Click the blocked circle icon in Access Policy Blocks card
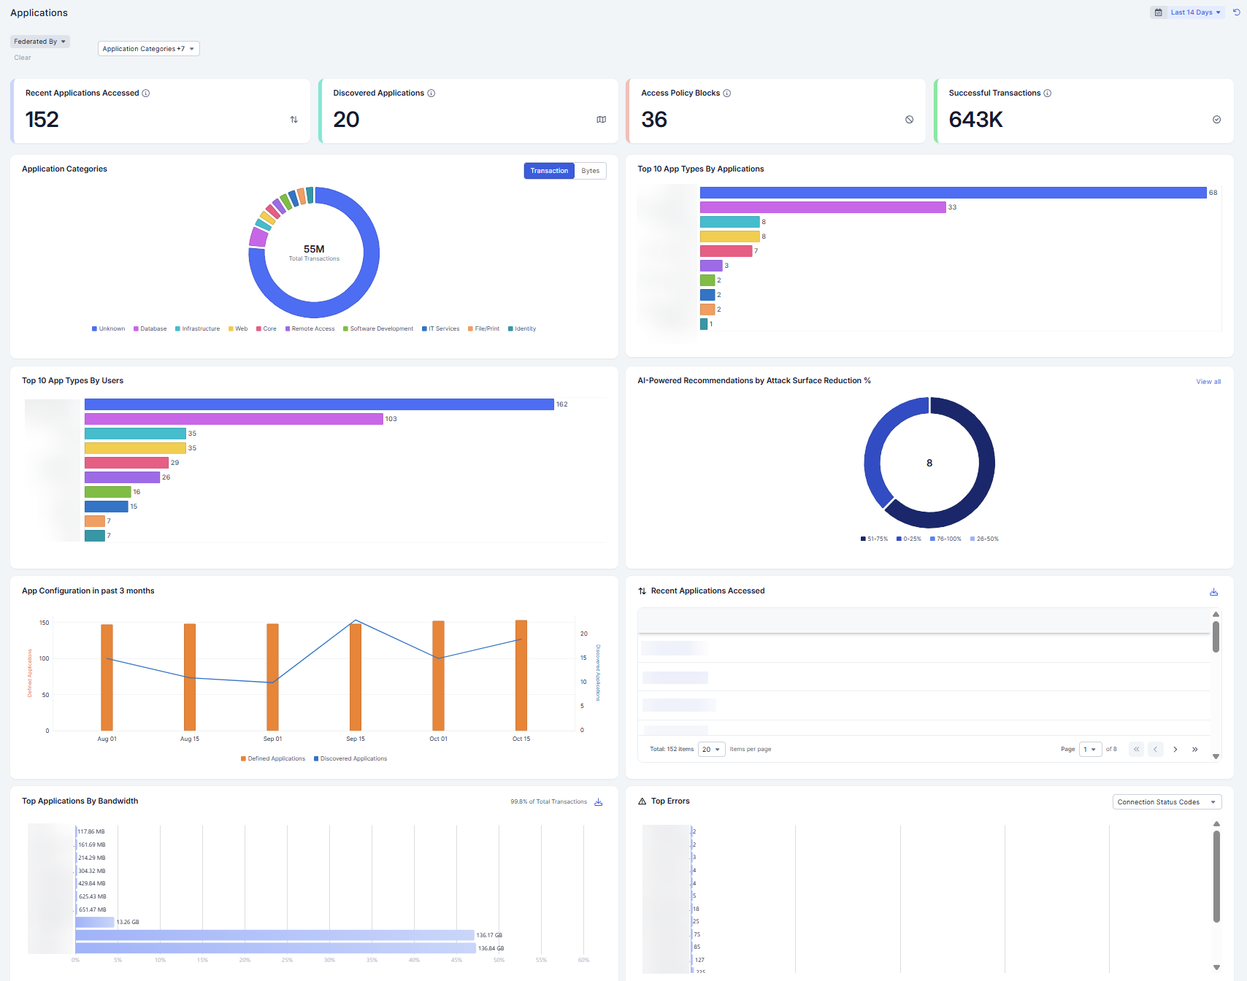Viewport: 1247px width, 981px height. pos(910,120)
